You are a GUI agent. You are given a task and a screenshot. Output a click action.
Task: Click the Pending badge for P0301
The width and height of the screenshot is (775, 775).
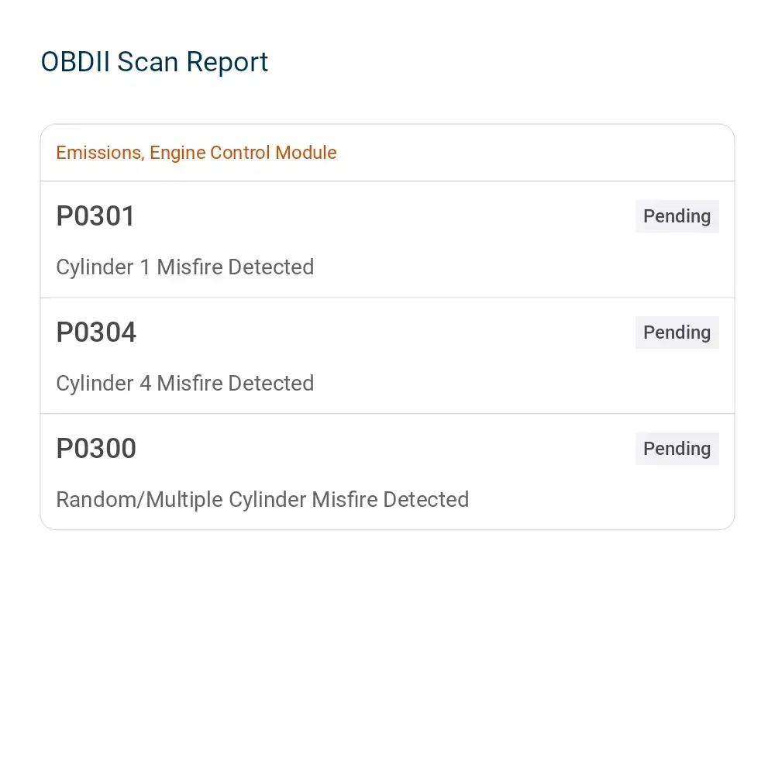tap(677, 216)
